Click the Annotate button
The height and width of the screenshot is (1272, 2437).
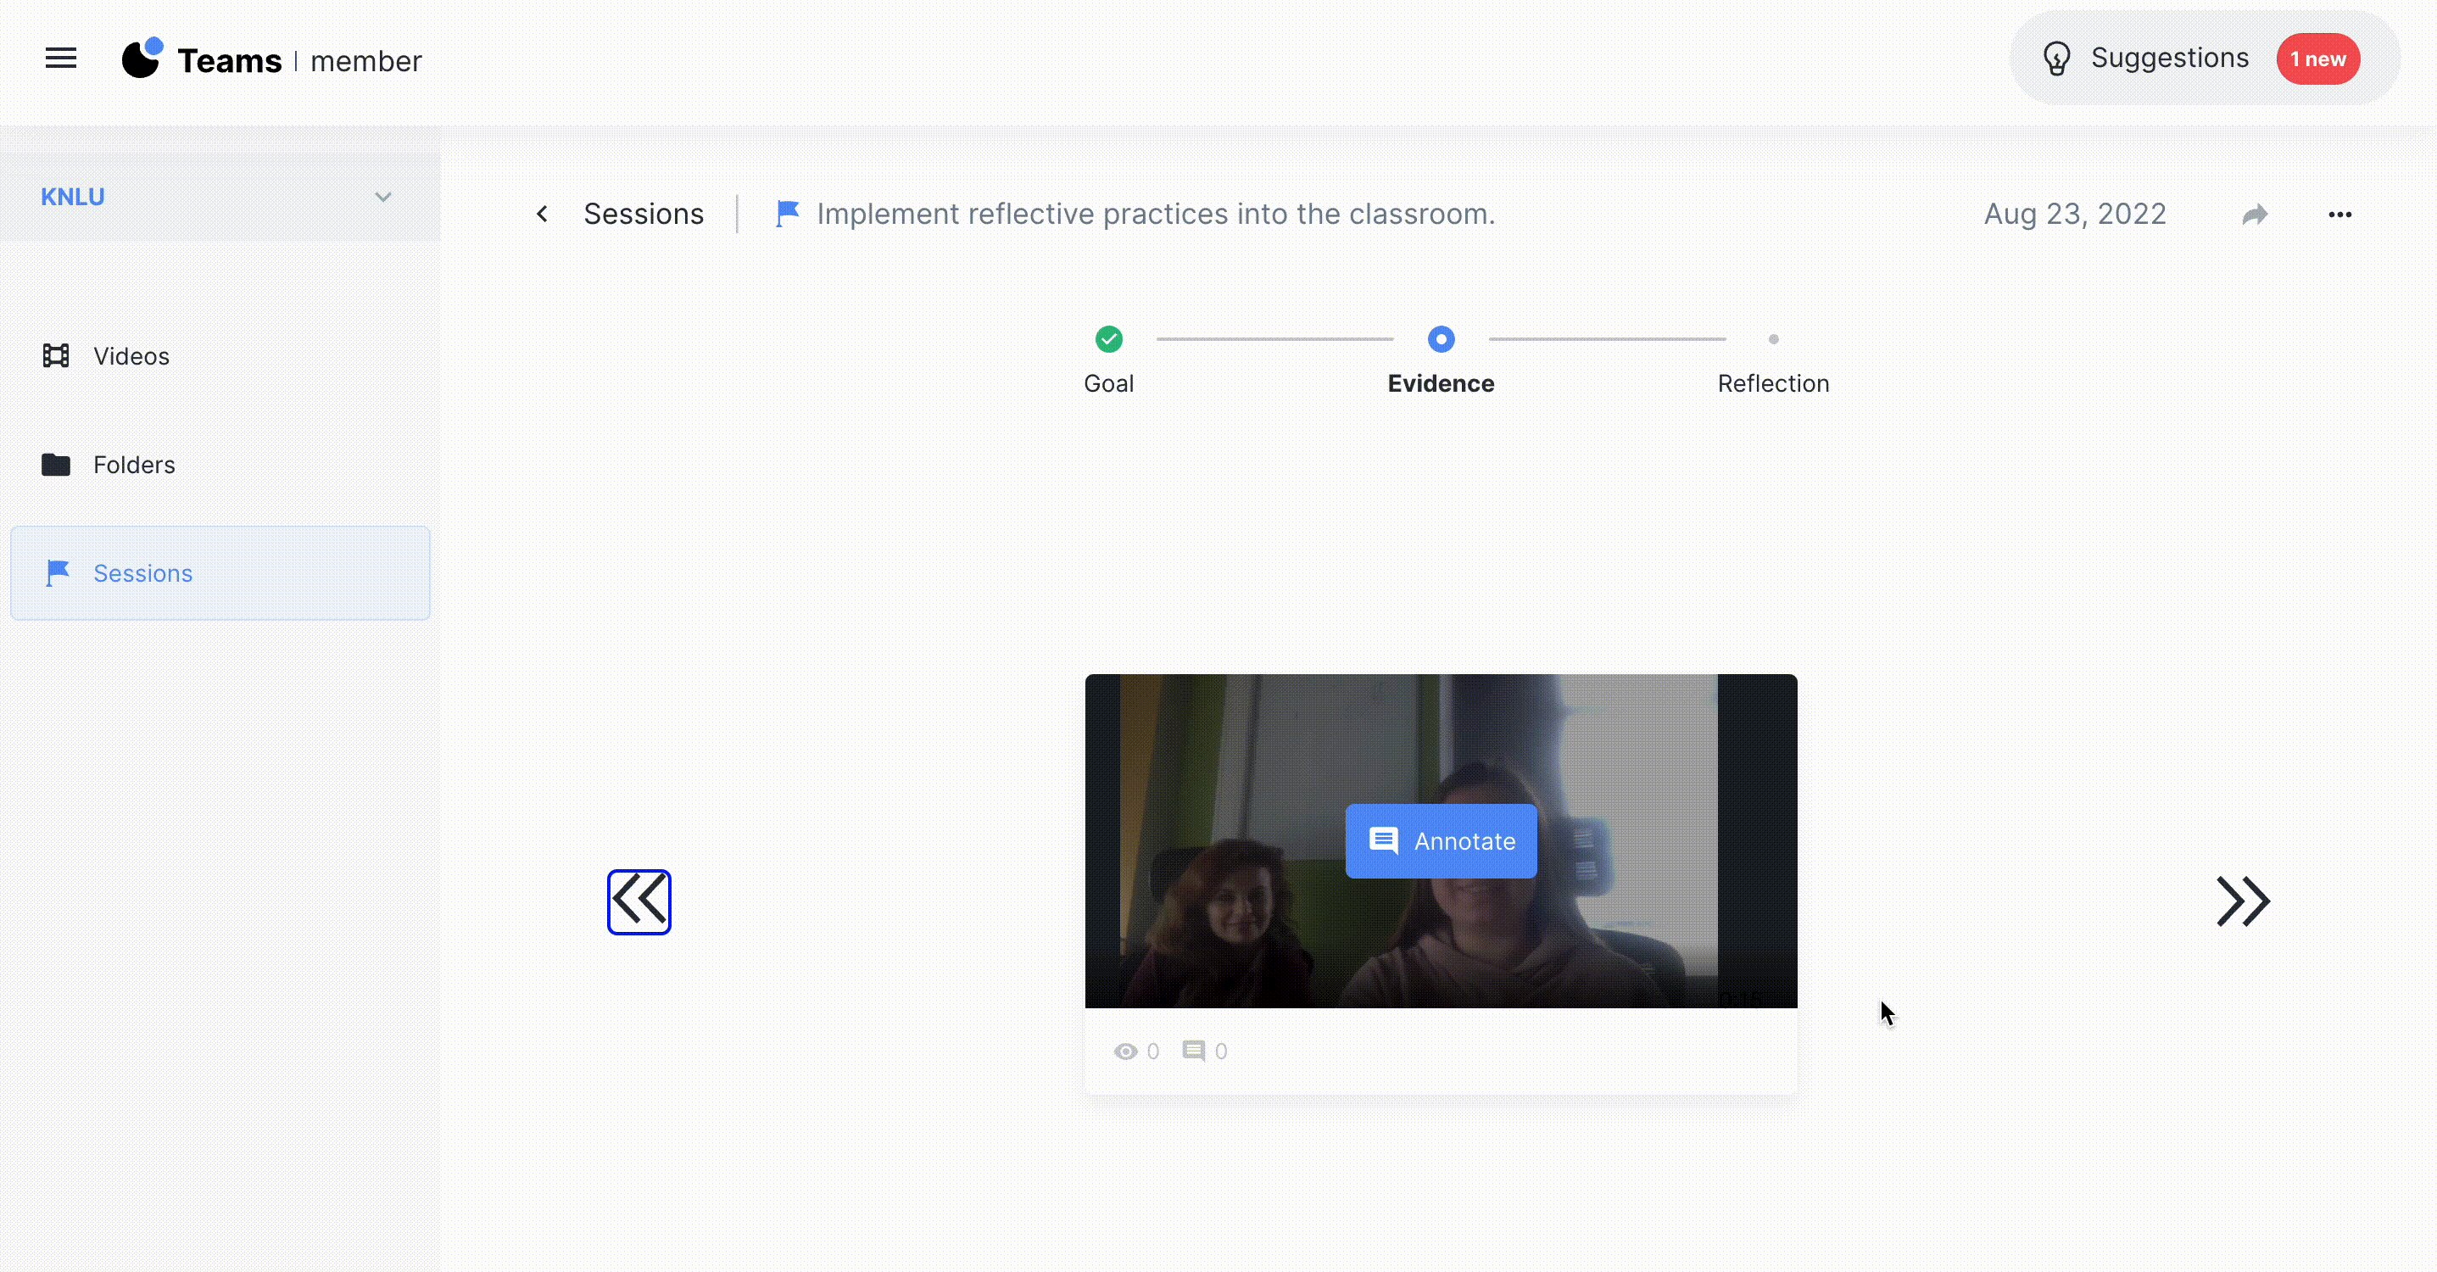(1441, 840)
